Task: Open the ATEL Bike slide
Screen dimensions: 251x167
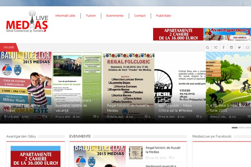Action: click(x=228, y=88)
